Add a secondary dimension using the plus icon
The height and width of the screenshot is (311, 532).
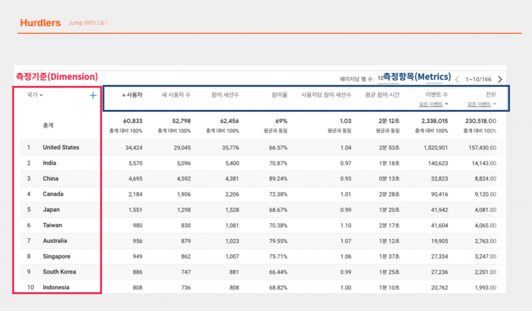93,95
